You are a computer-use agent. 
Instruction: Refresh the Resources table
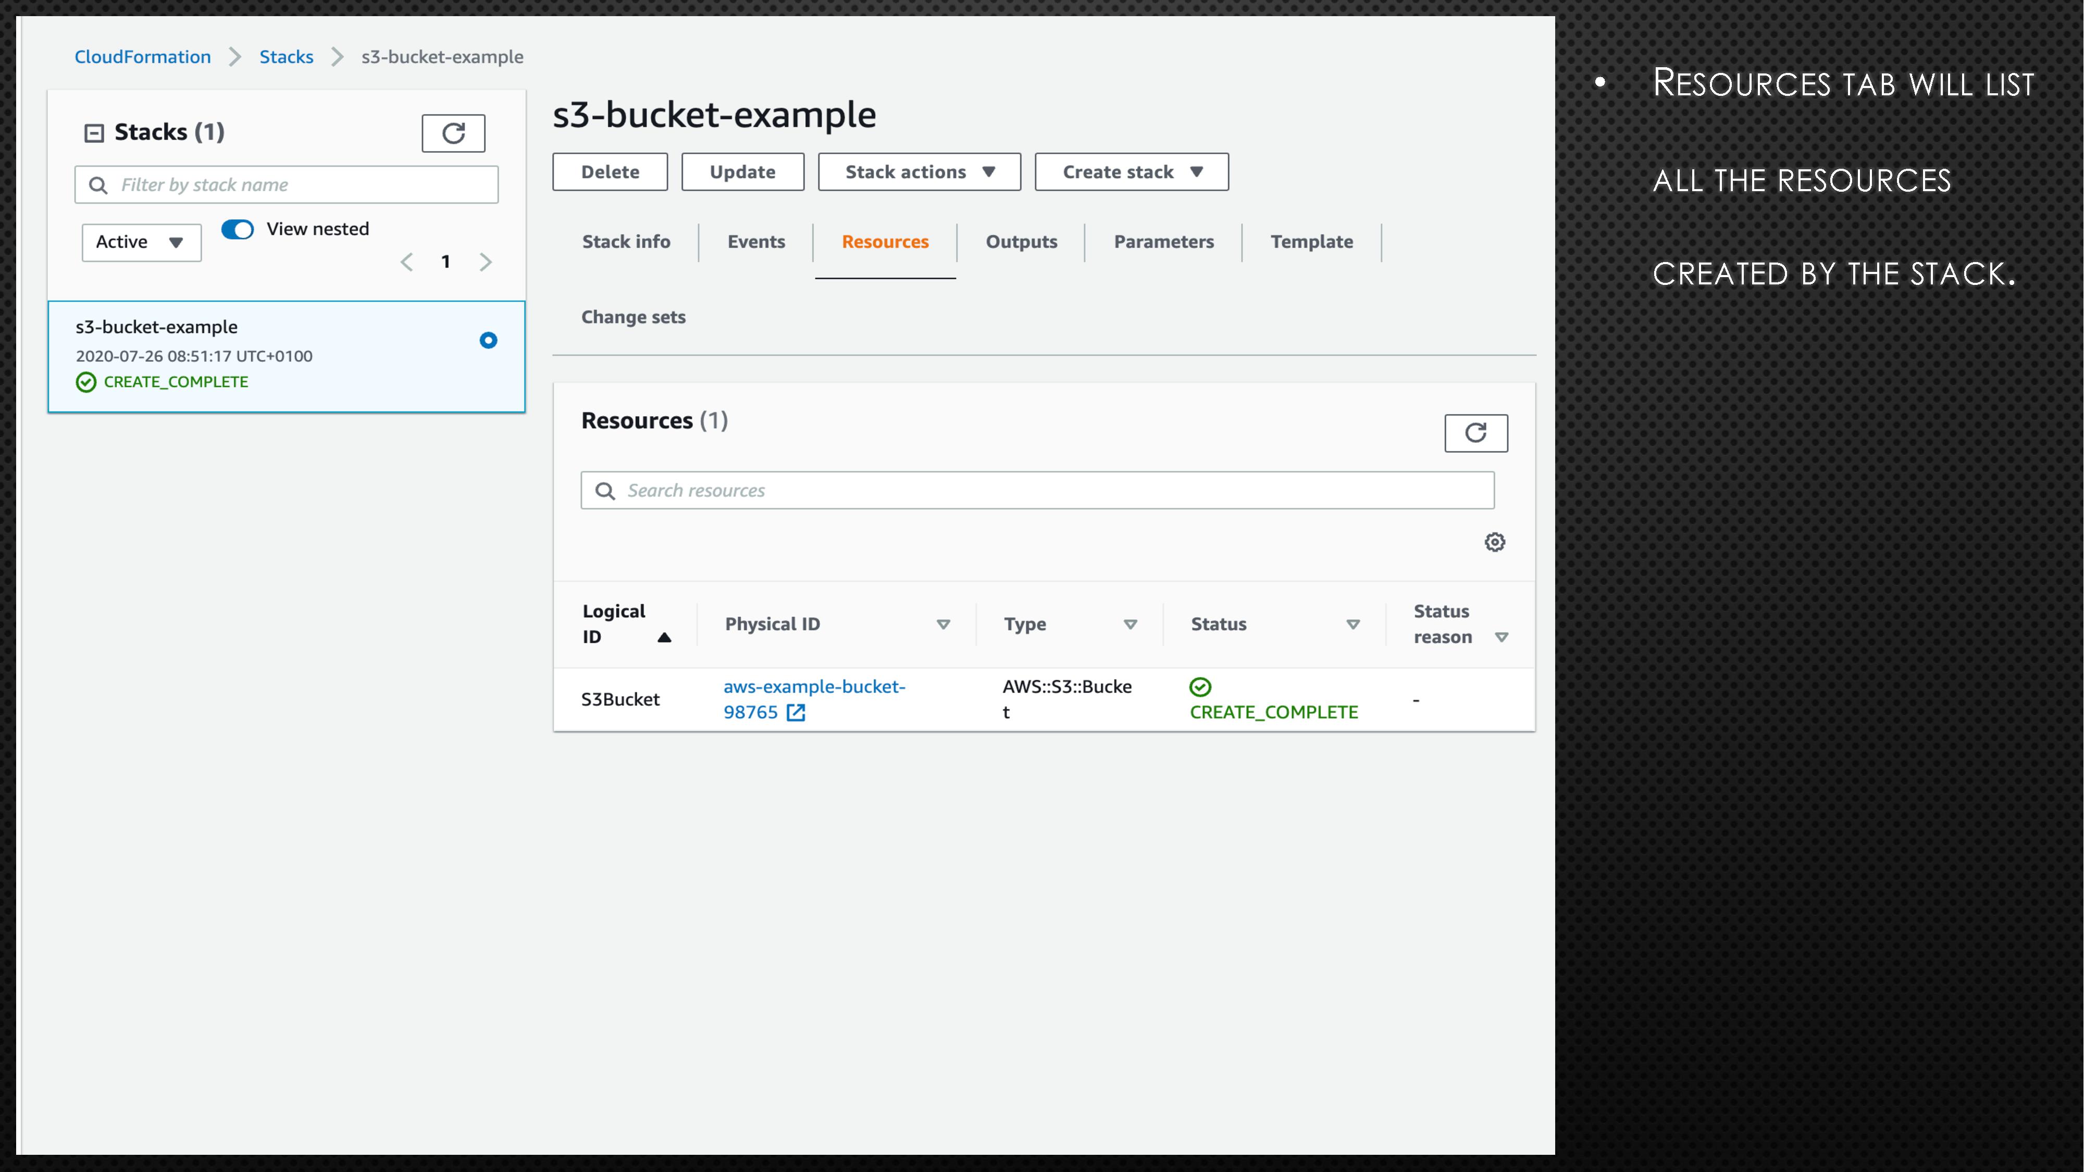point(1477,433)
